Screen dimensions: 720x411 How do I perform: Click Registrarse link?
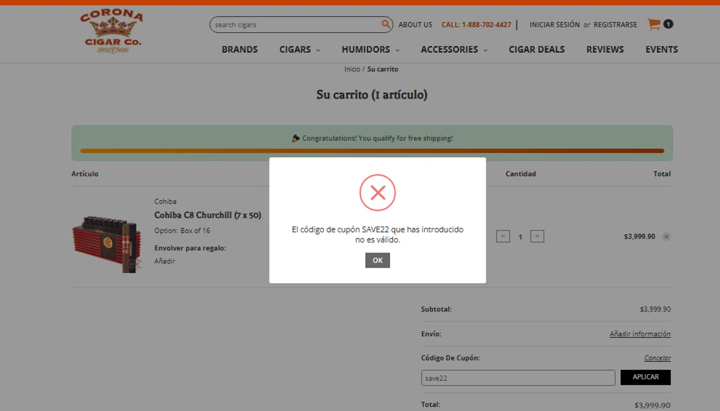point(615,24)
